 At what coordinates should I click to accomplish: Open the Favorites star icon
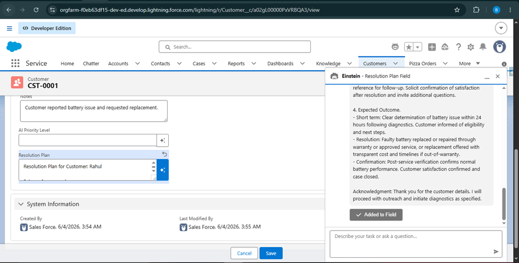409,47
